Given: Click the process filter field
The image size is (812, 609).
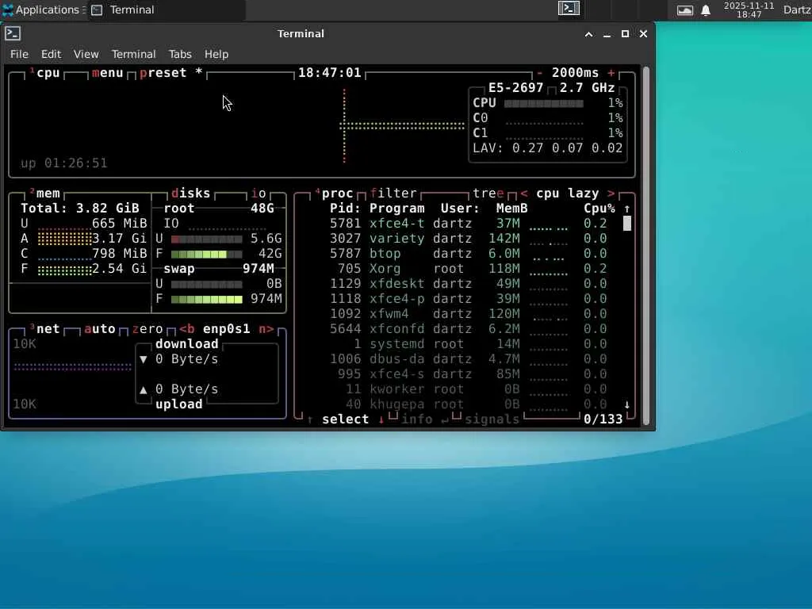Looking at the screenshot, I should [393, 193].
